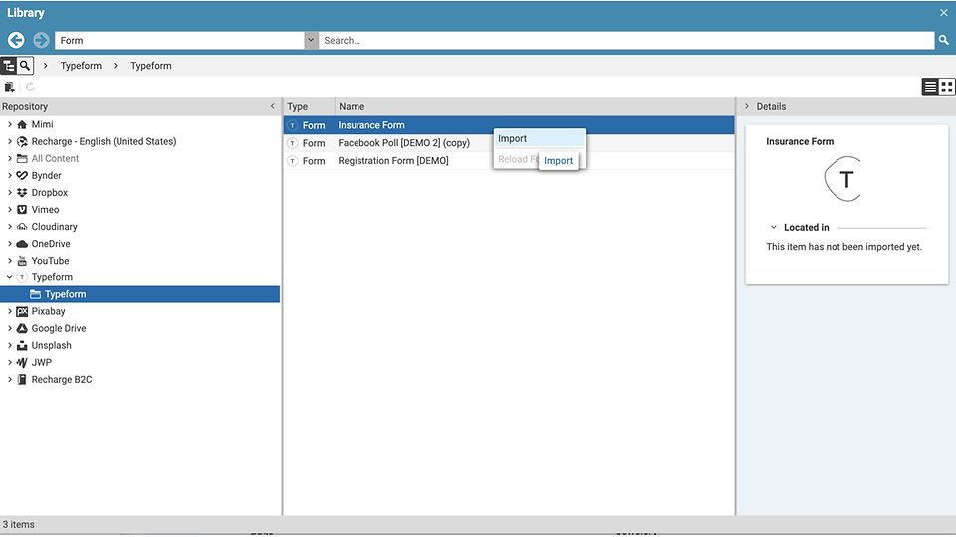Image resolution: width=956 pixels, height=537 pixels.
Task: Click the Typeform parent node icon
Action: click(22, 277)
